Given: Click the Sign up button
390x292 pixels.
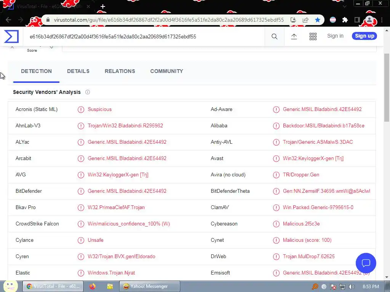Looking at the screenshot, I should point(364,36).
